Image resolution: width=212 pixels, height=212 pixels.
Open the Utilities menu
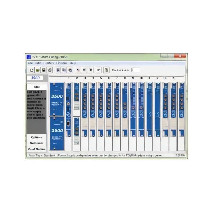(48, 63)
